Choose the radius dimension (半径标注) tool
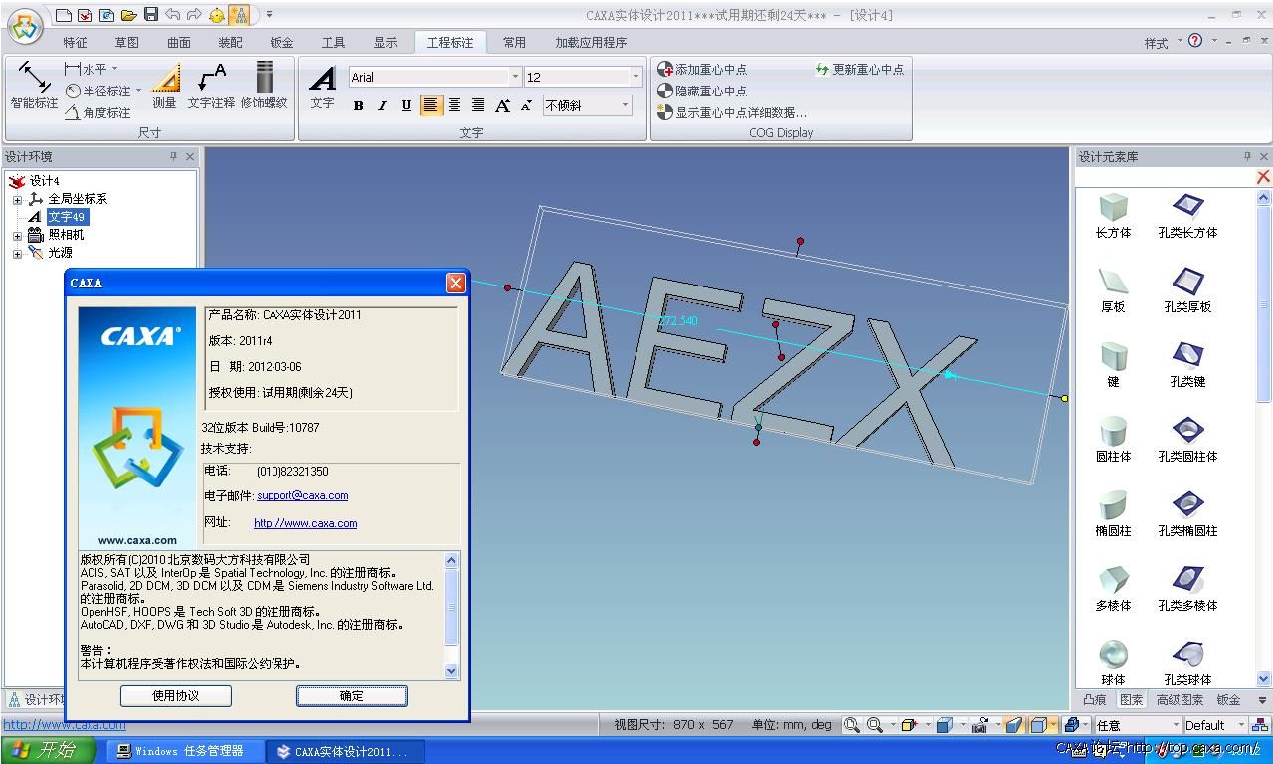 (x=99, y=91)
